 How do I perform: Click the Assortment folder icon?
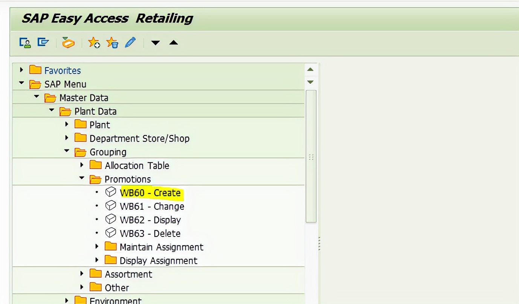click(x=96, y=274)
